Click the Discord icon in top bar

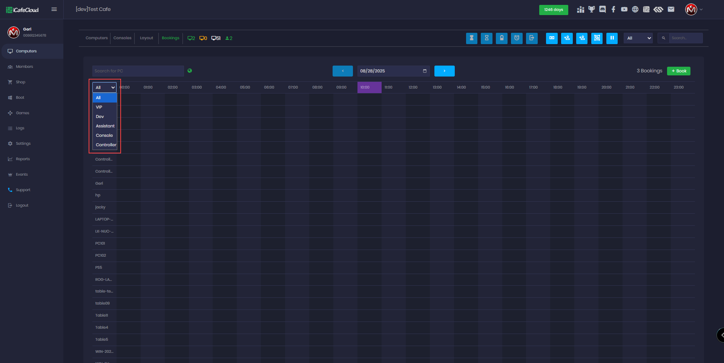click(x=603, y=9)
